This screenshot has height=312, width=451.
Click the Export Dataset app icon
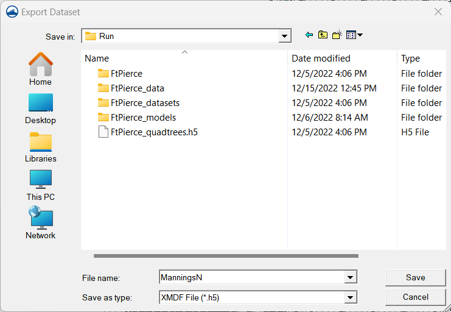(x=12, y=12)
